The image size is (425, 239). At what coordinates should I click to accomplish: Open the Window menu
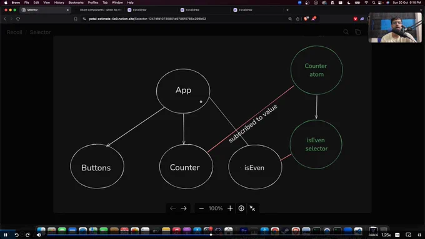click(x=117, y=2)
